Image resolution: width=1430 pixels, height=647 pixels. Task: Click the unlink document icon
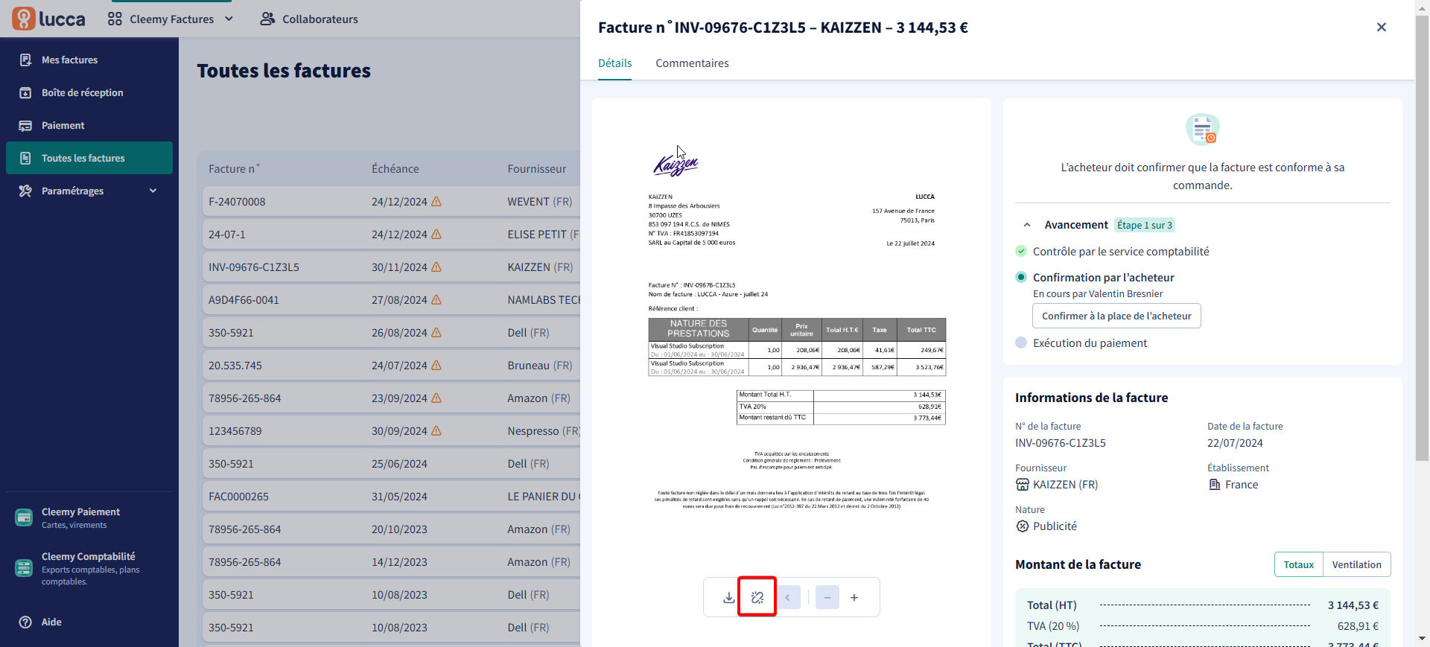point(757,597)
